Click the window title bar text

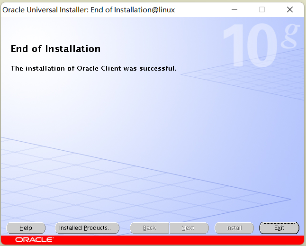pyautogui.click(x=89, y=10)
